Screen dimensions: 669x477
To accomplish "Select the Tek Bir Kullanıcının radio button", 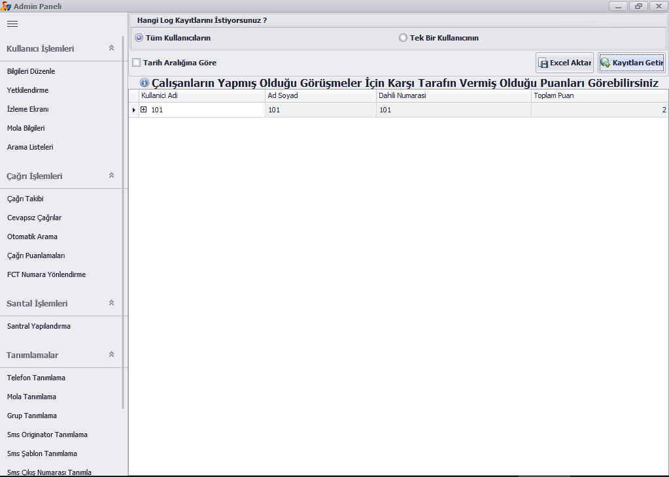I will (x=403, y=38).
